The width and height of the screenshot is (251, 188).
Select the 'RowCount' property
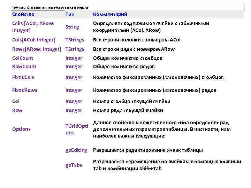click(x=24, y=66)
